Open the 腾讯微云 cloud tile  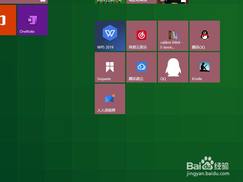[x=142, y=67]
